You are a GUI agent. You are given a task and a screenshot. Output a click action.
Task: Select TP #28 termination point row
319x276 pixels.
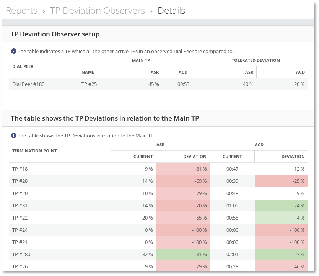pyautogui.click(x=20, y=181)
